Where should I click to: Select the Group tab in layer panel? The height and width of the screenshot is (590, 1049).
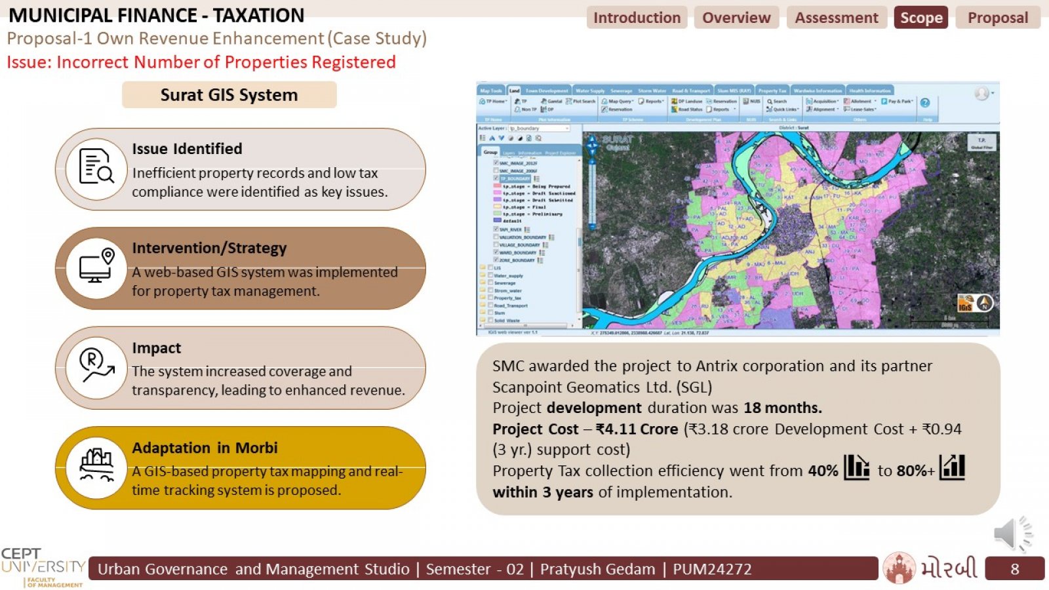tap(490, 152)
